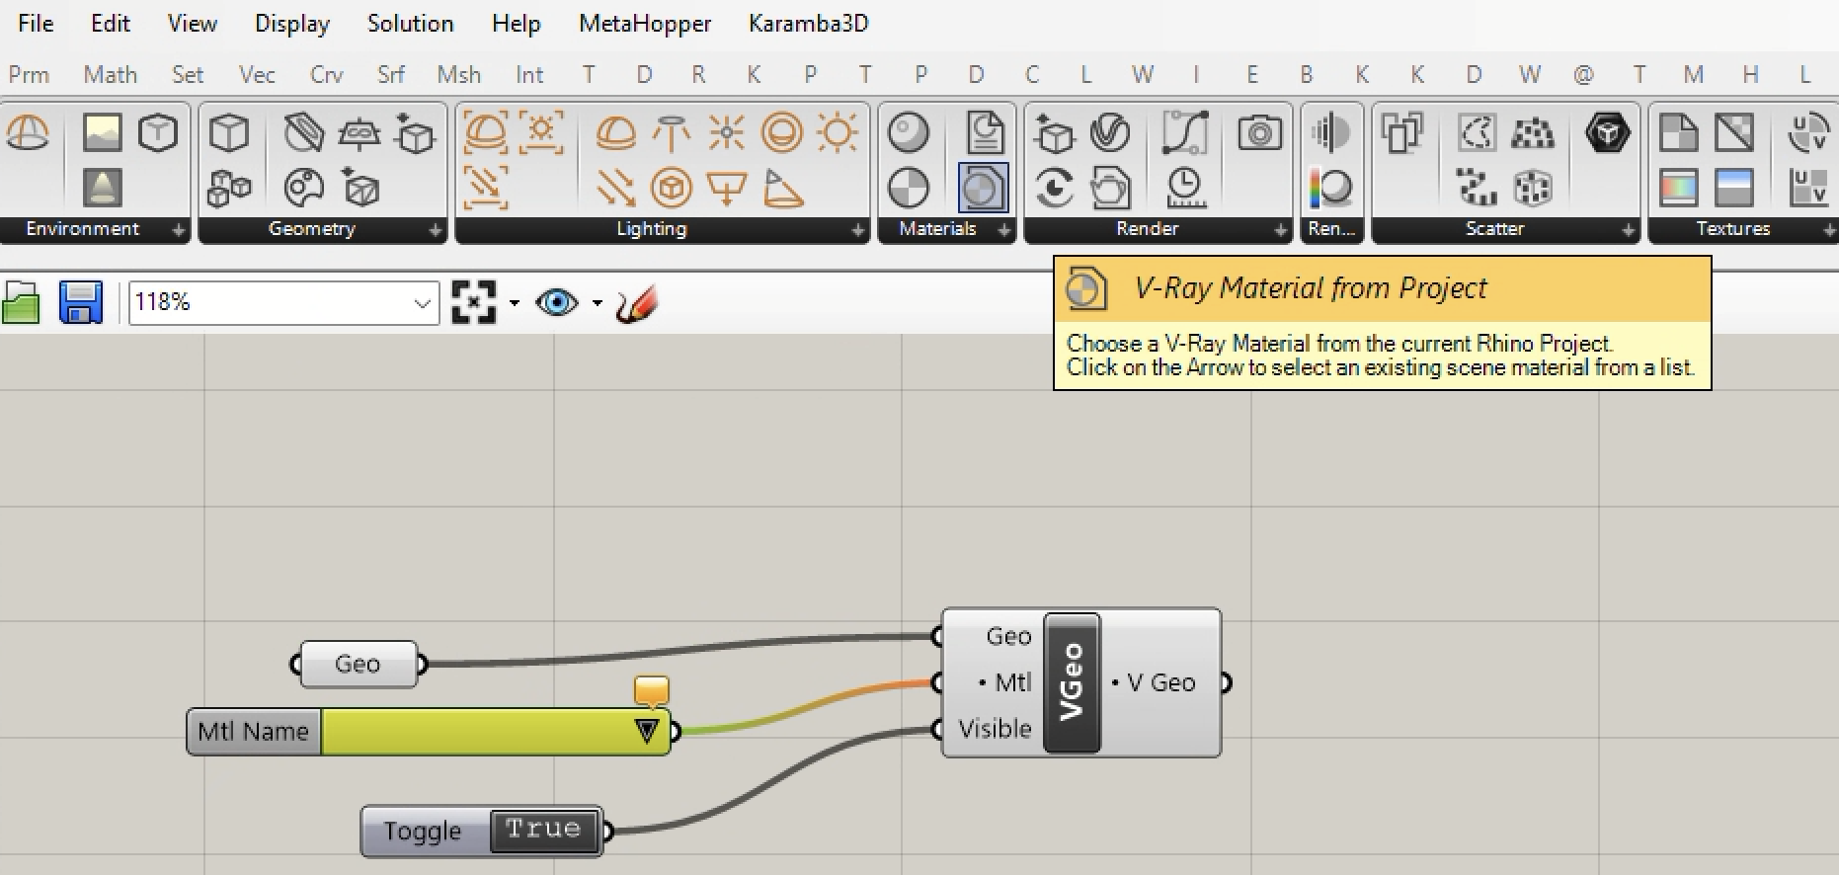
Task: Click the Visible input on VGeo
Action: point(995,729)
